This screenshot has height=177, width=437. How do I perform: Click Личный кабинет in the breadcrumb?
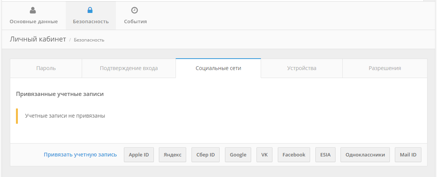click(x=38, y=39)
